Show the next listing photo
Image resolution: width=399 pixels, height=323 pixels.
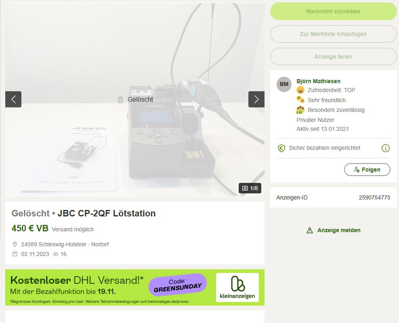click(256, 99)
